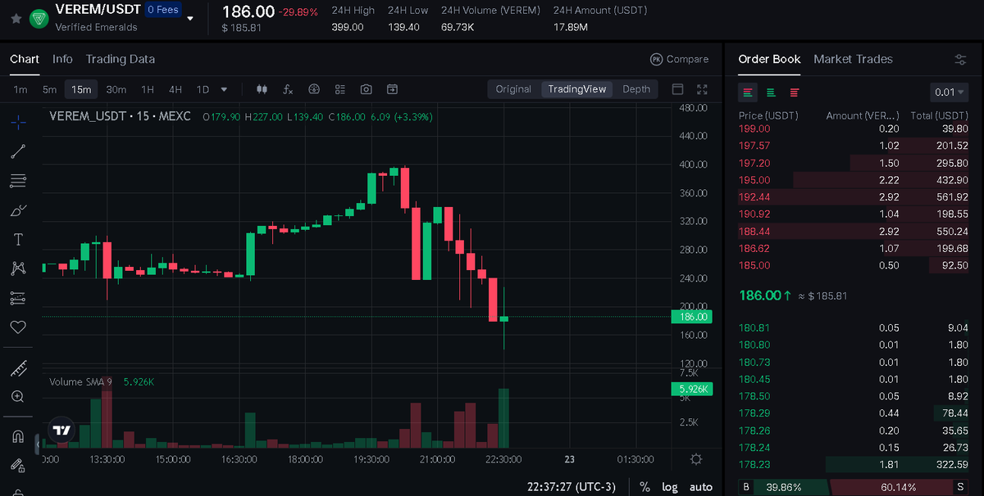The image size is (984, 496).
Task: Collapse the volume pane side handle
Action: point(37,444)
